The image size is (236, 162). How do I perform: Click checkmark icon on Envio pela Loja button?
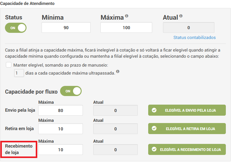pyautogui.click(x=154, y=110)
